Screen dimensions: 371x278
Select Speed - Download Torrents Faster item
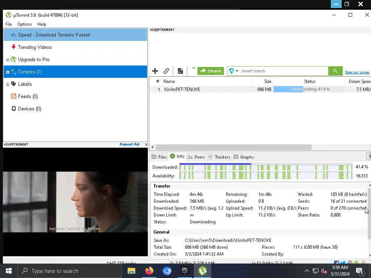[x=75, y=35]
